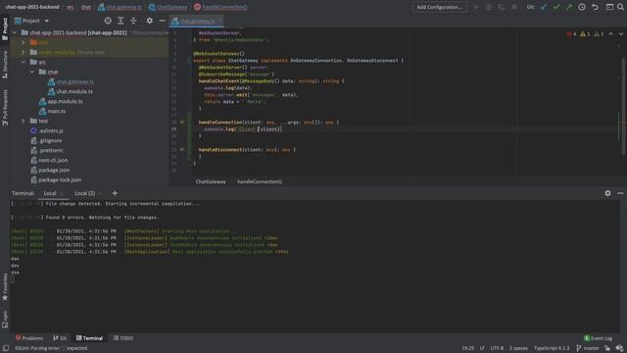Open the Git tool window tab
The width and height of the screenshot is (627, 353).
pos(60,338)
